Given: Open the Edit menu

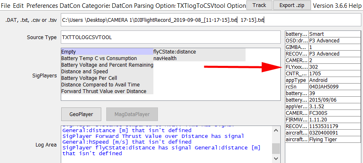Looking at the screenshot, I should [x=19, y=5].
